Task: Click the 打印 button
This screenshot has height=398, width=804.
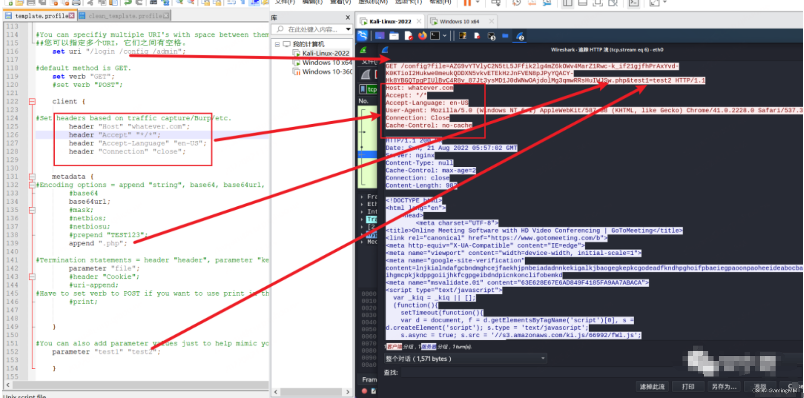Action: [x=688, y=386]
